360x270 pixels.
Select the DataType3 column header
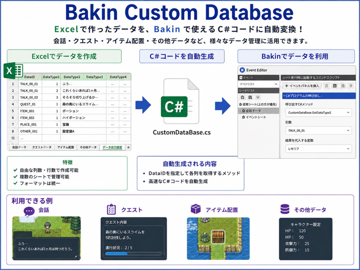[95, 77]
